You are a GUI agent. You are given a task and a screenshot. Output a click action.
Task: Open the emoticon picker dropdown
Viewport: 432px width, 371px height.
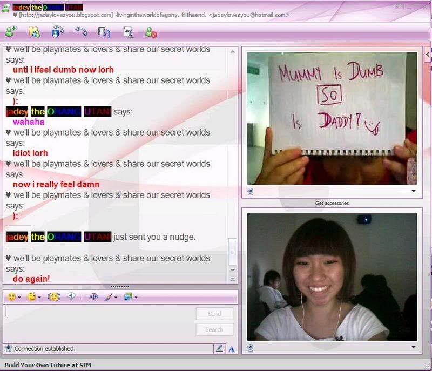tap(11, 296)
